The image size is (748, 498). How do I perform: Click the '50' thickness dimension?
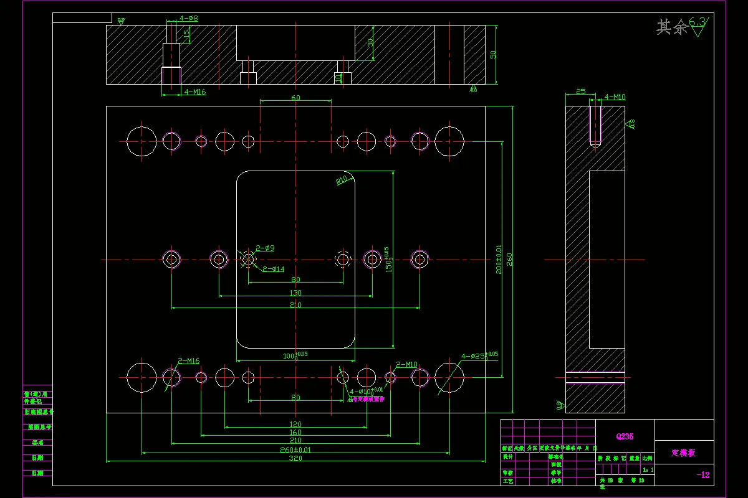pos(493,54)
